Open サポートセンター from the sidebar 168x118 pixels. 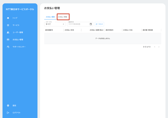pyautogui.click(x=19, y=47)
